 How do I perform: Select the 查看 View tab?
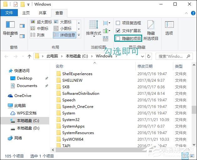[x=59, y=13]
